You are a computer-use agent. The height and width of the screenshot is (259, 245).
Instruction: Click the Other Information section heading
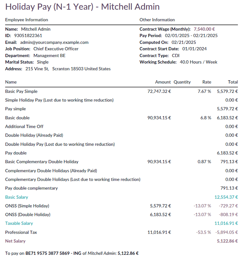tap(157, 20)
